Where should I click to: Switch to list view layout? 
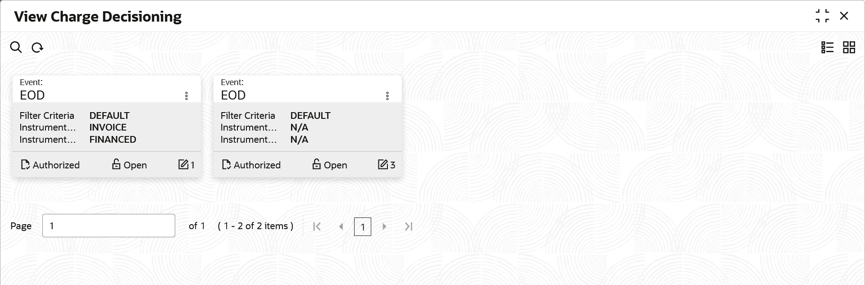pyautogui.click(x=827, y=47)
